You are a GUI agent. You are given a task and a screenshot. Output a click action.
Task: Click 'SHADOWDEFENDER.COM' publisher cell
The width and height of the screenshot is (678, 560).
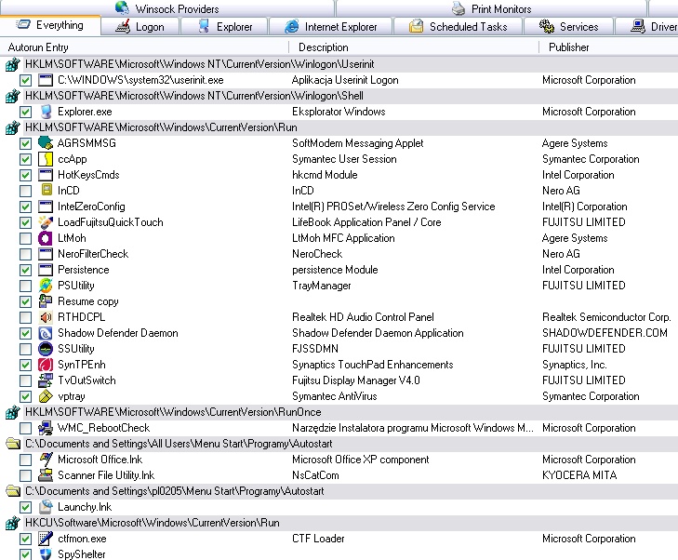[605, 333]
